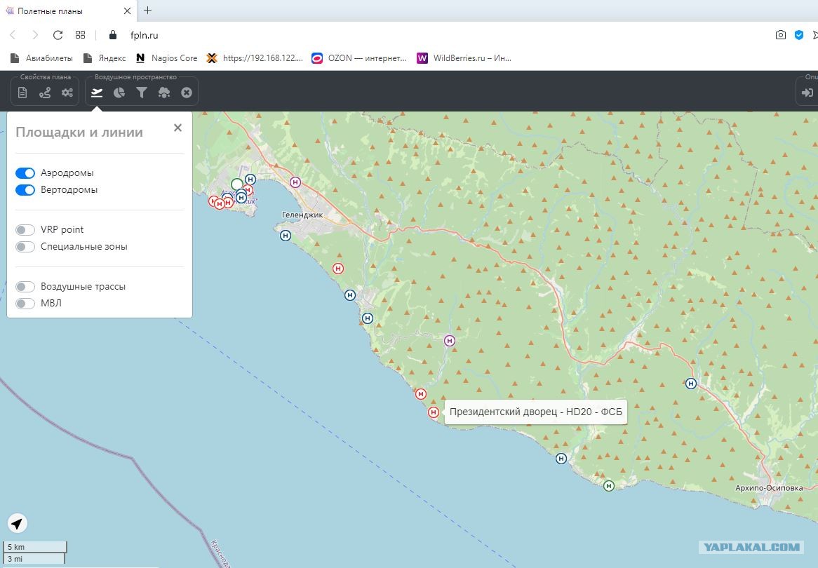818x568 pixels.
Task: Enable the VRP point toggle
Action: coord(25,230)
